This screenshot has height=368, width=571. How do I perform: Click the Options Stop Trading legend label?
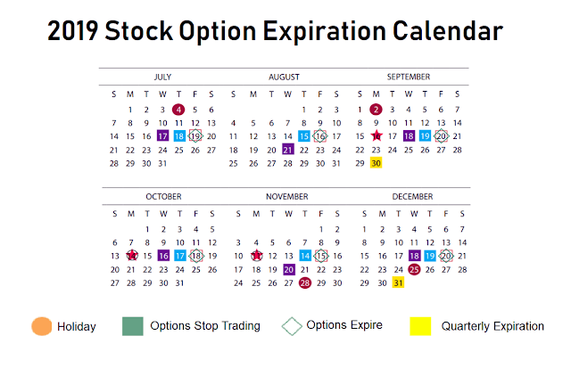pos(205,326)
